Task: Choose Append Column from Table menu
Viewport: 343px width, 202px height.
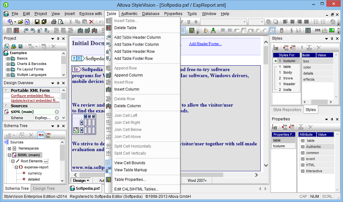Action: click(x=128, y=75)
